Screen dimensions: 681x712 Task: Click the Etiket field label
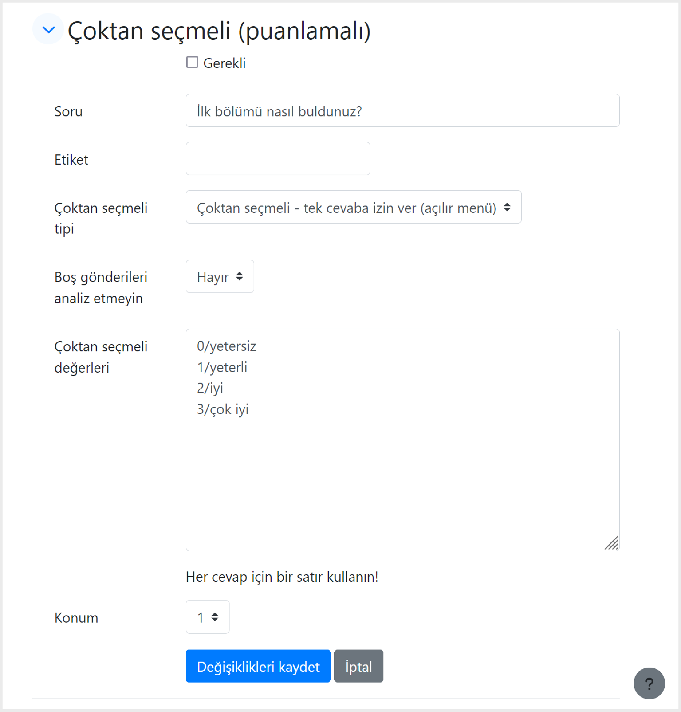pyautogui.click(x=71, y=160)
